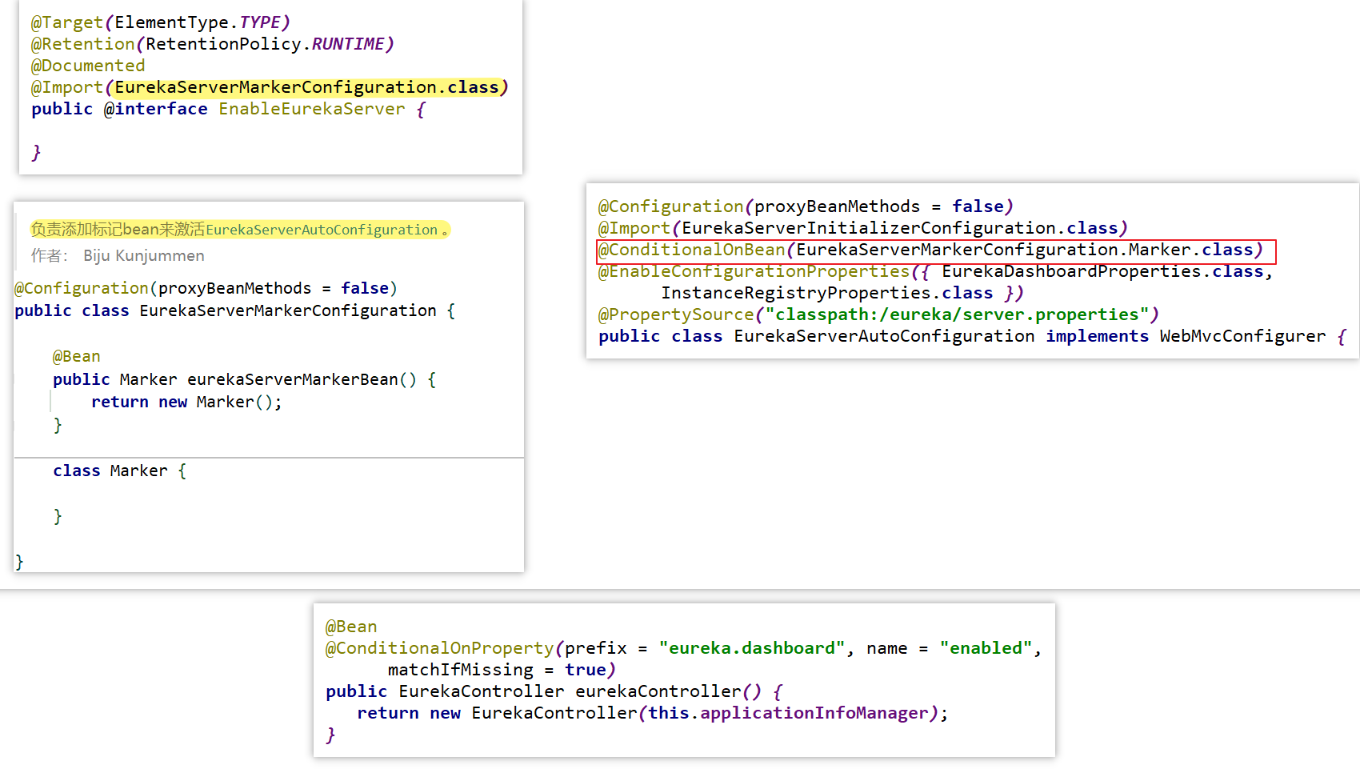Screen dimensions: 1360x769
Task: Click proxyBeanMethods in the EurekaServerMarkerConfiguration annotation
Action: [x=235, y=288]
